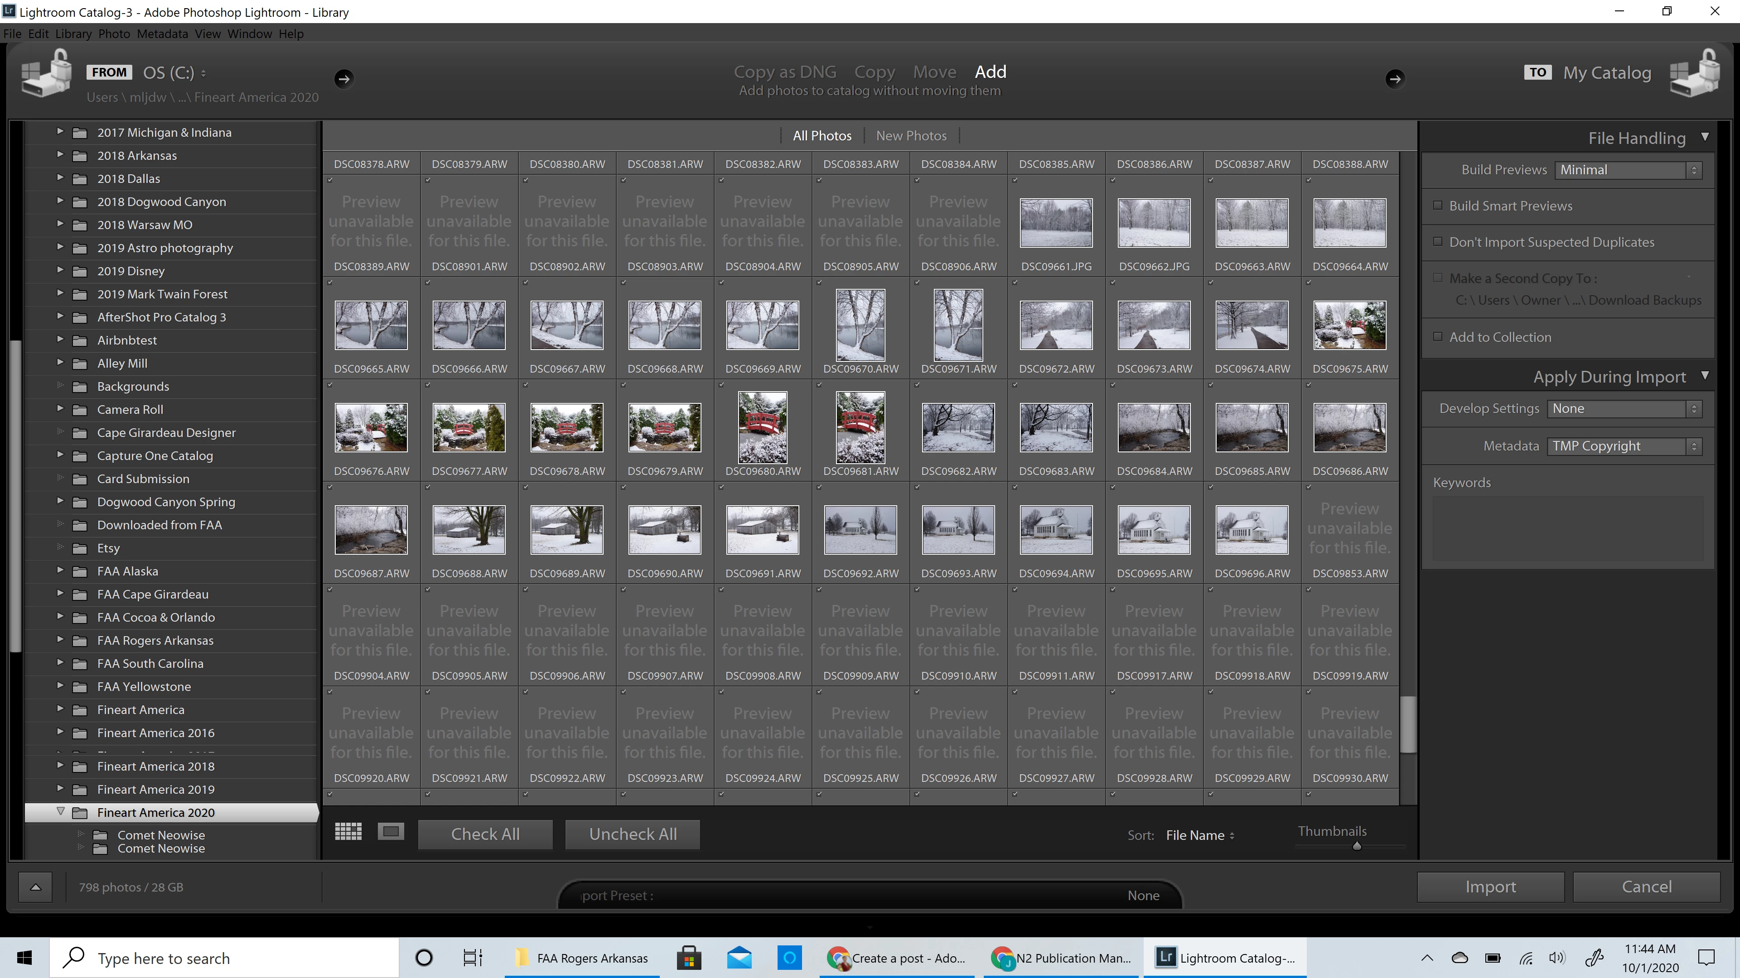Screen dimensions: 1740x978
Task: Switch to loupe view icon
Action: point(391,832)
